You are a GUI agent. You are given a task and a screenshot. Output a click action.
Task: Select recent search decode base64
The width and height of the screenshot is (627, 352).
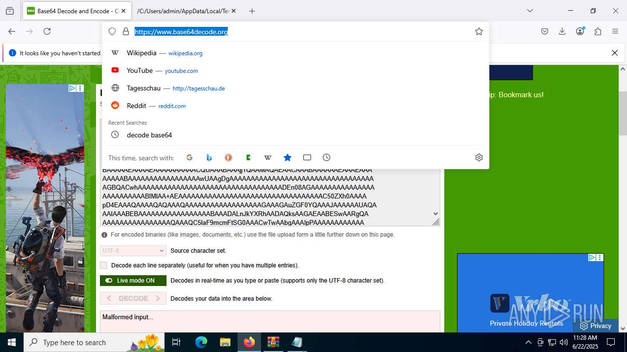pos(295,135)
